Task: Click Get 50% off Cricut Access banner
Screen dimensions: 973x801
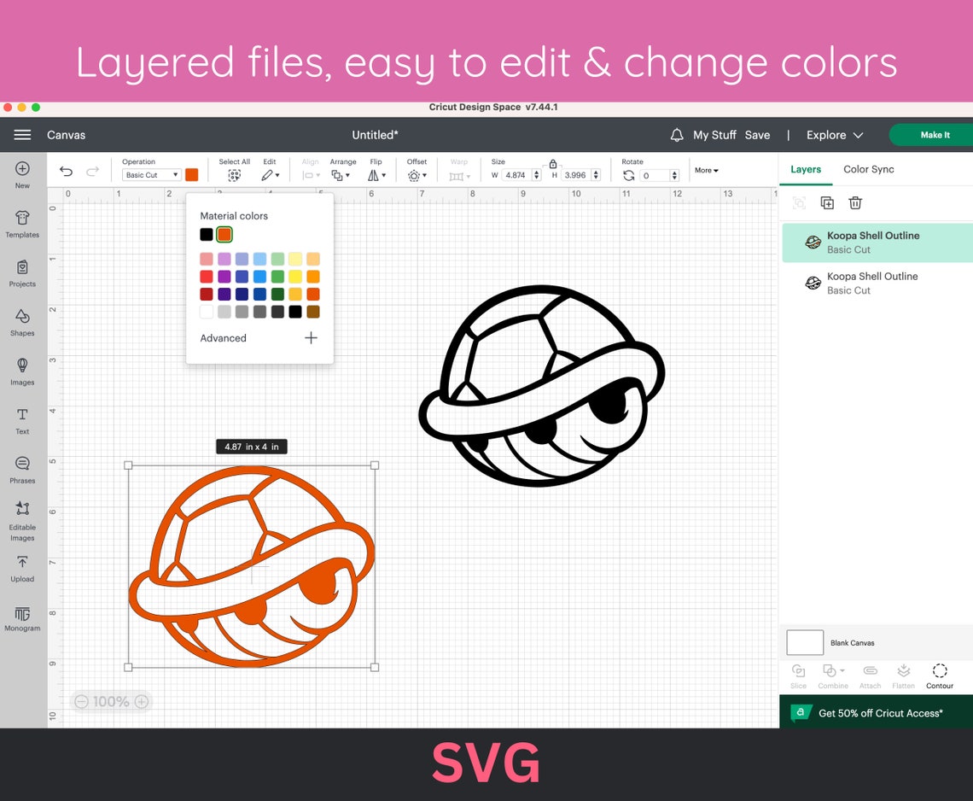Action: pyautogui.click(x=879, y=712)
